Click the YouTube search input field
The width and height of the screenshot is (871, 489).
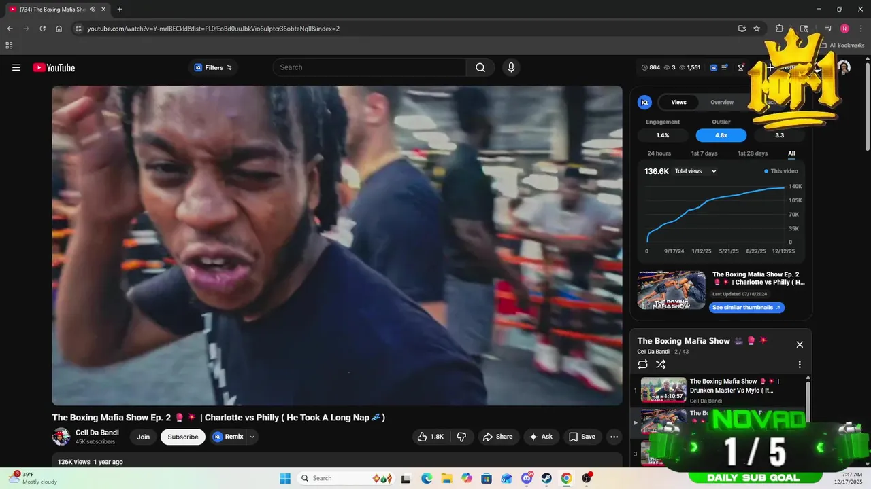point(369,67)
